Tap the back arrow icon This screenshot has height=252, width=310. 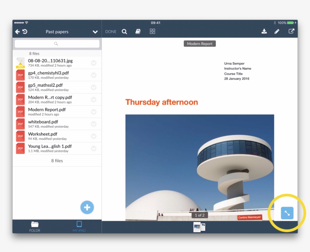coord(17,32)
